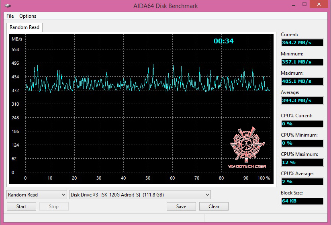This screenshot has width=331, height=225.
Task: Click the 50 label on X axis
Action: click(x=148, y=178)
